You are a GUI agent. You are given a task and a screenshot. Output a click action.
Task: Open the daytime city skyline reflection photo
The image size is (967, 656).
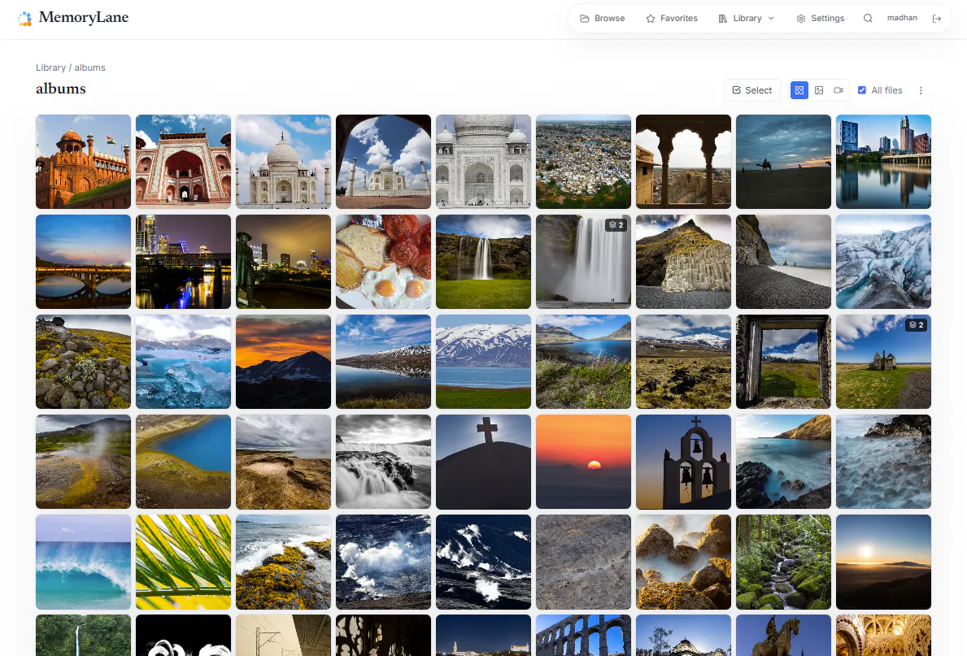[x=883, y=162]
